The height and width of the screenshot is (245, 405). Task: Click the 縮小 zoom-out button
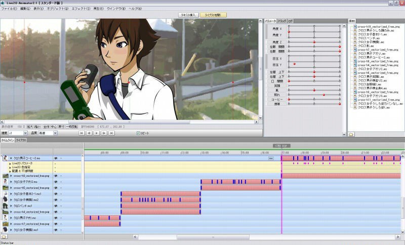click(x=37, y=127)
